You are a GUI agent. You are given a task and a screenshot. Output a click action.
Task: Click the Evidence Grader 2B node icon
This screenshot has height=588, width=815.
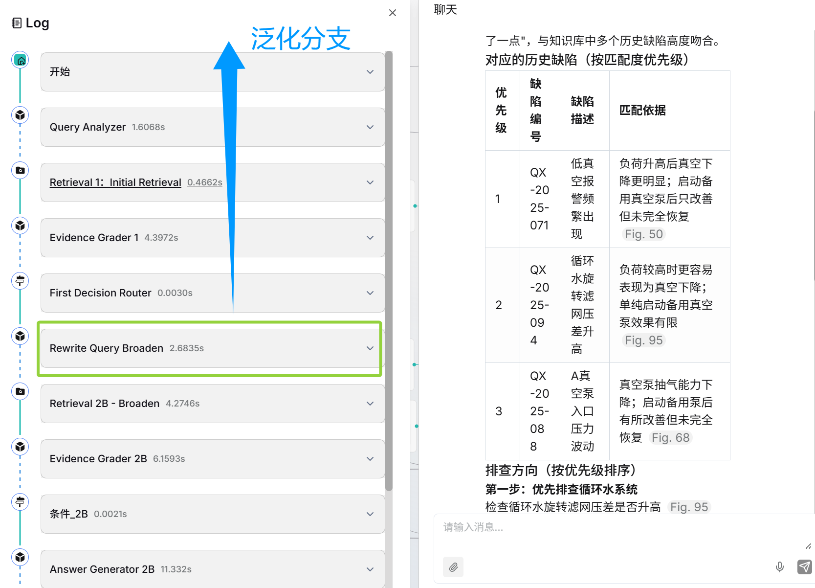coord(20,447)
